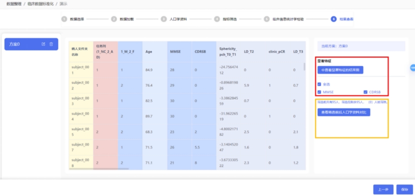Click the Age column header
415x196 pixels.
[x=154, y=51]
